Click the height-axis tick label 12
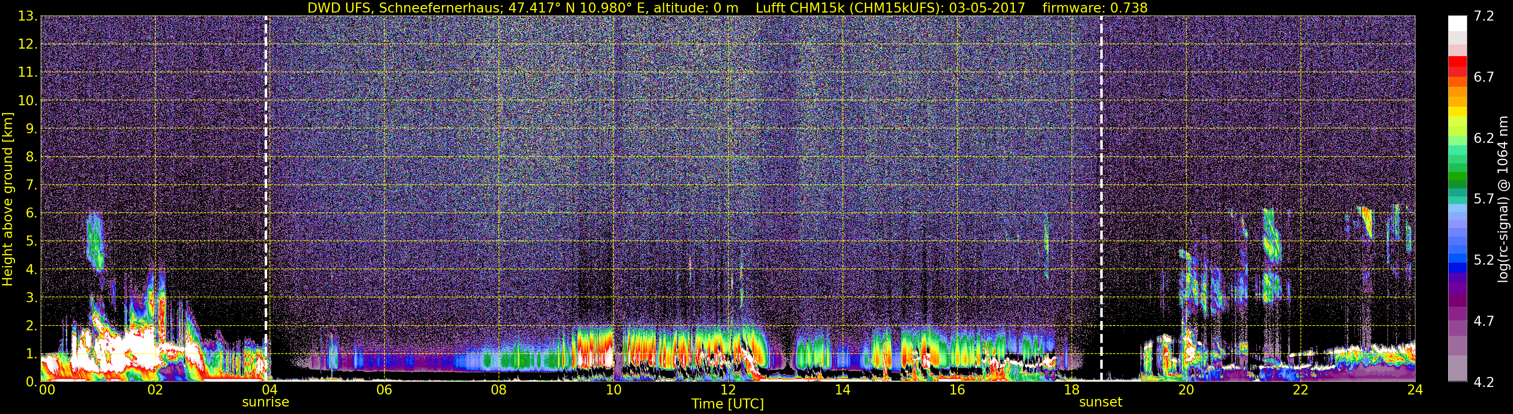 (x=28, y=45)
